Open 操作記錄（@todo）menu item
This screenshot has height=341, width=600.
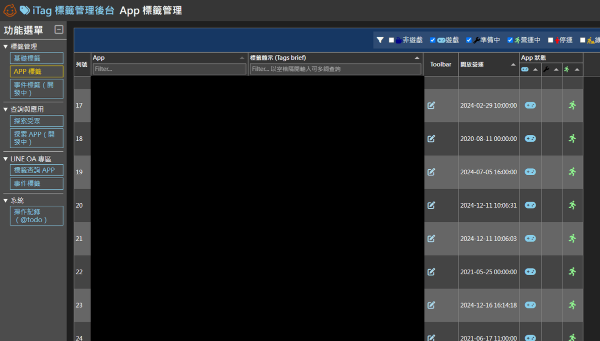(36, 216)
